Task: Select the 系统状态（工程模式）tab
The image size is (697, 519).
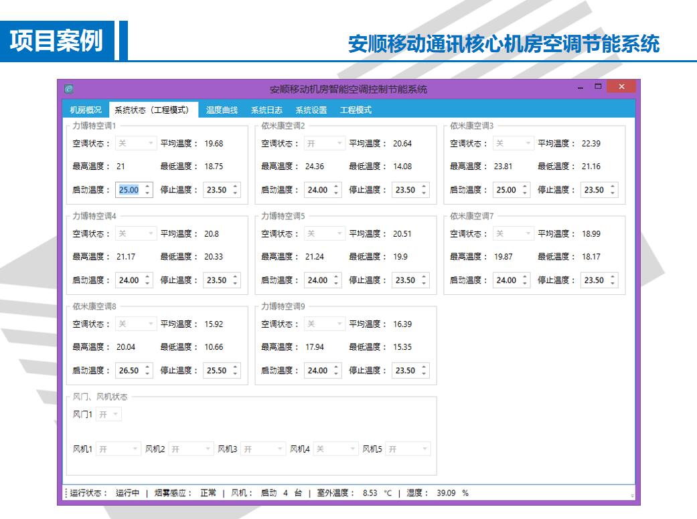Action: click(x=153, y=110)
